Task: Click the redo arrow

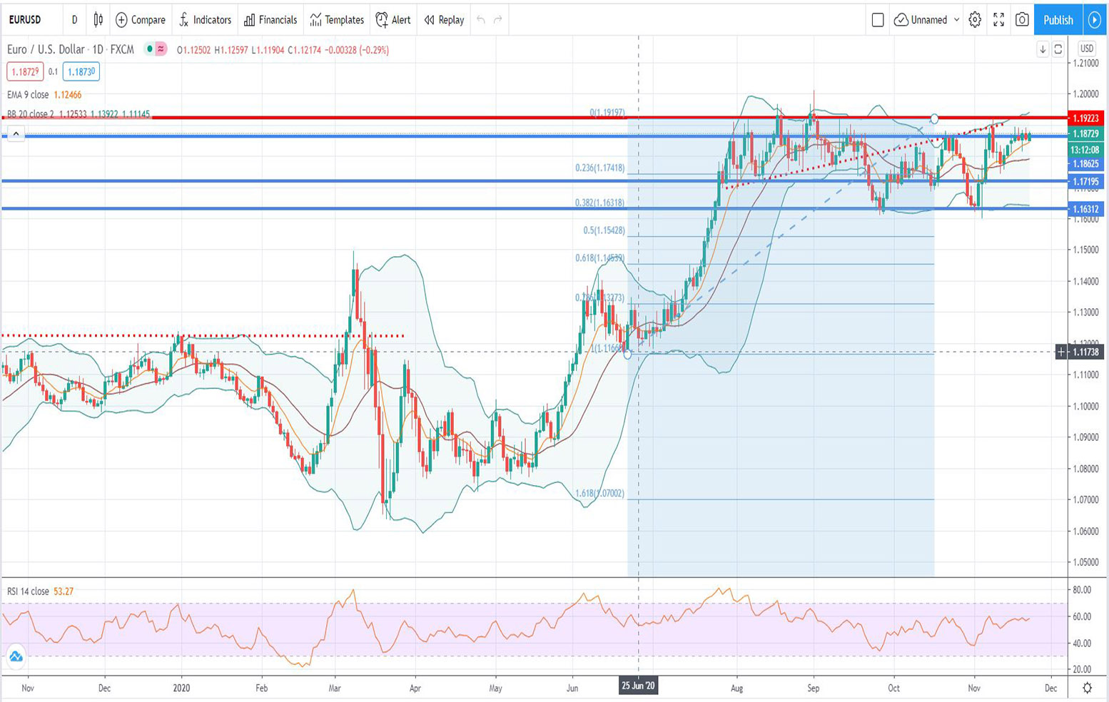Action: [498, 20]
